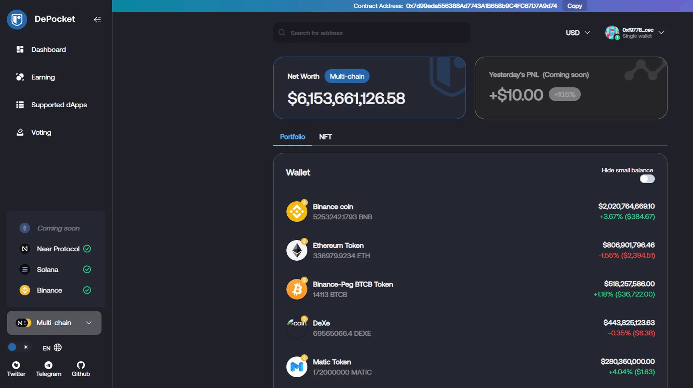Switch to the NFT tab
The width and height of the screenshot is (693, 388).
(x=325, y=137)
